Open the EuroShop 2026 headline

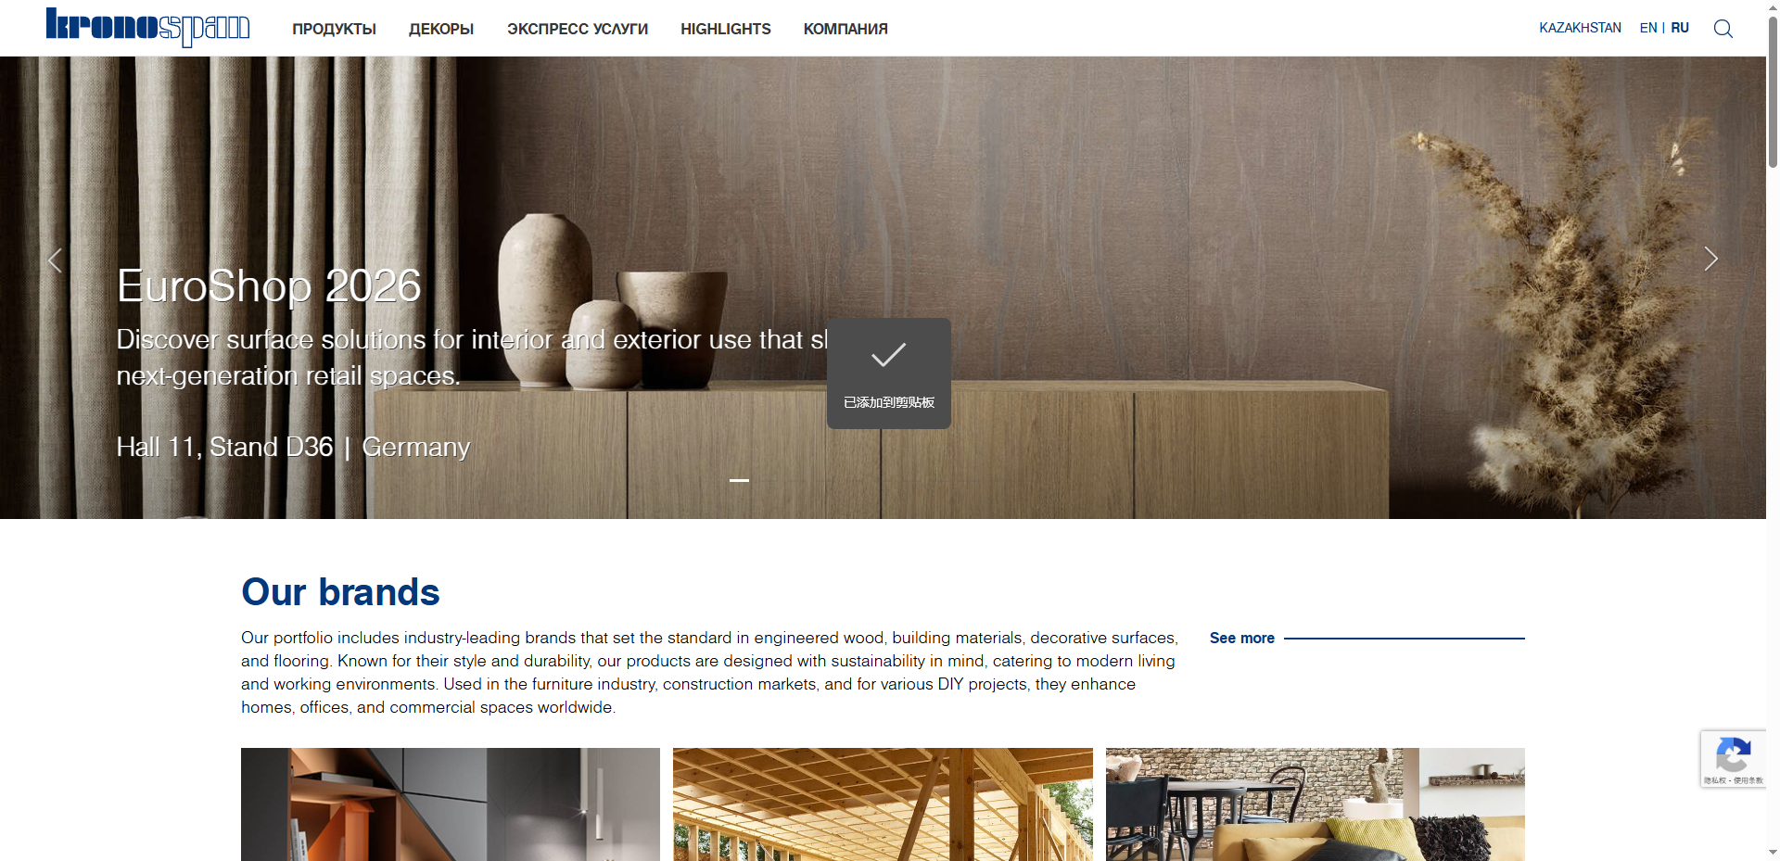269,285
